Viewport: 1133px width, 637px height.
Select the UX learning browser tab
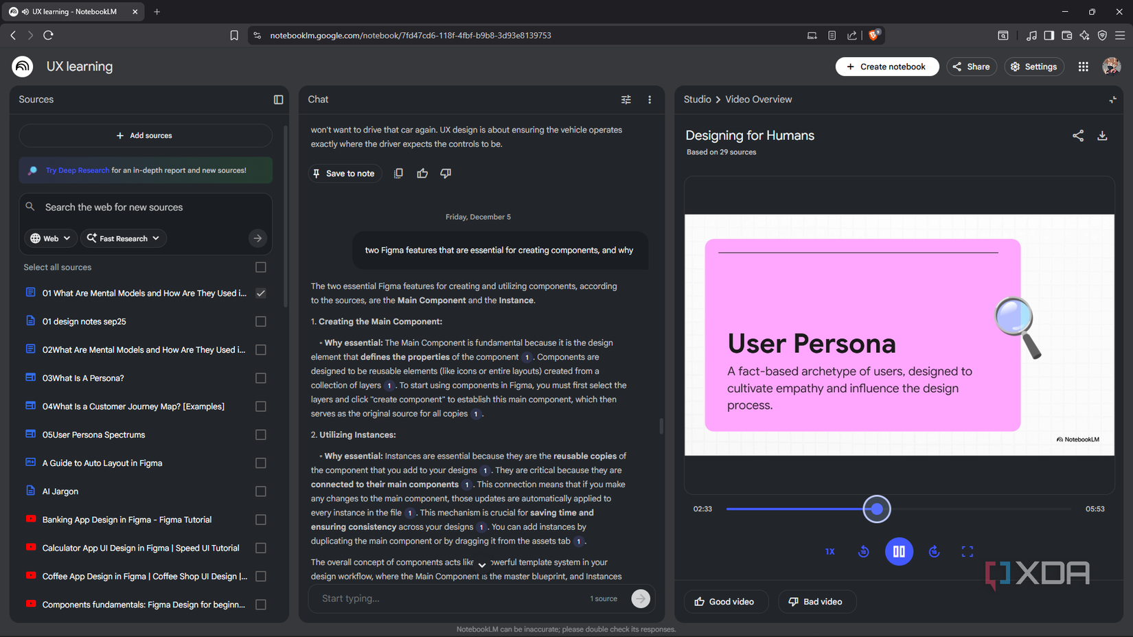[x=72, y=11]
